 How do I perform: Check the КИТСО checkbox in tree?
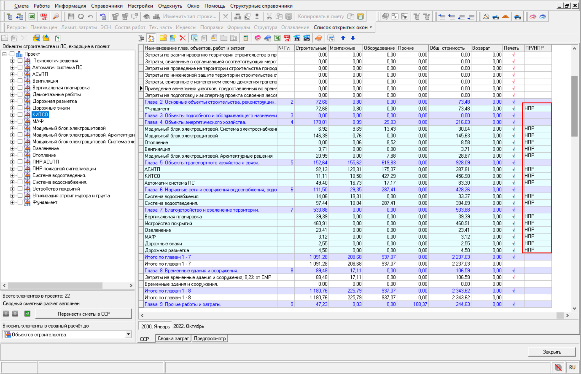[x=20, y=115]
